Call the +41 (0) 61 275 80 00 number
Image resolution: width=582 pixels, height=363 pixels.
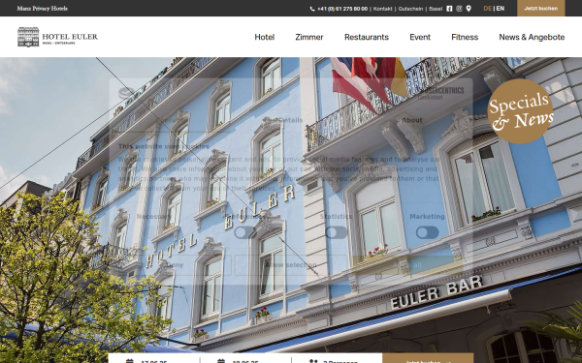pos(342,9)
